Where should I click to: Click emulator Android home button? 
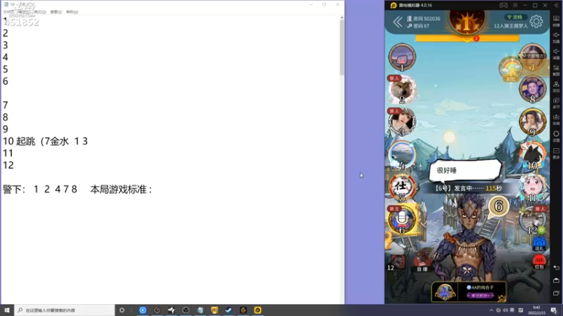click(x=556, y=280)
